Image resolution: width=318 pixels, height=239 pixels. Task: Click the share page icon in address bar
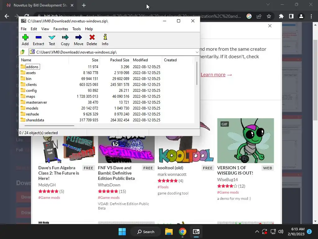(x=259, y=16)
